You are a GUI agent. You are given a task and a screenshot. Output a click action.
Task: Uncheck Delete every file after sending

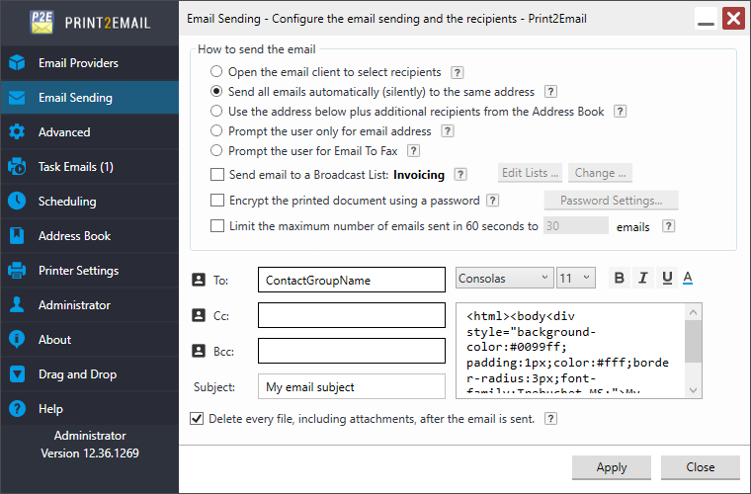tap(196, 419)
